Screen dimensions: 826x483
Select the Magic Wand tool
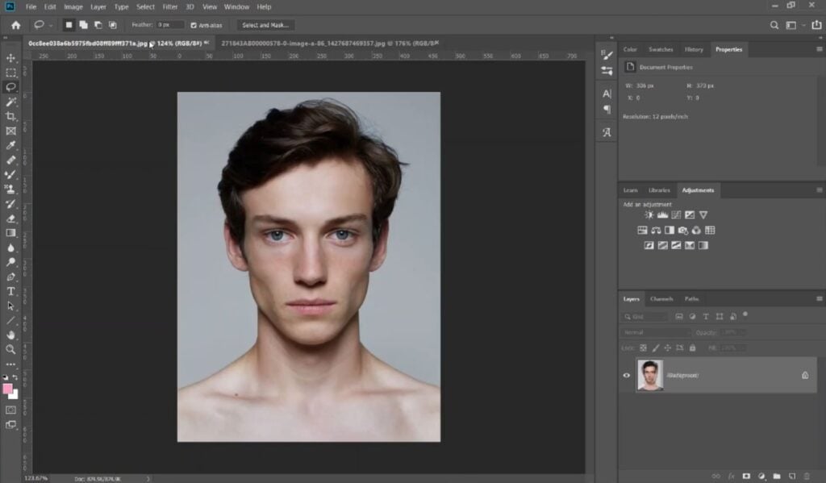click(x=10, y=102)
